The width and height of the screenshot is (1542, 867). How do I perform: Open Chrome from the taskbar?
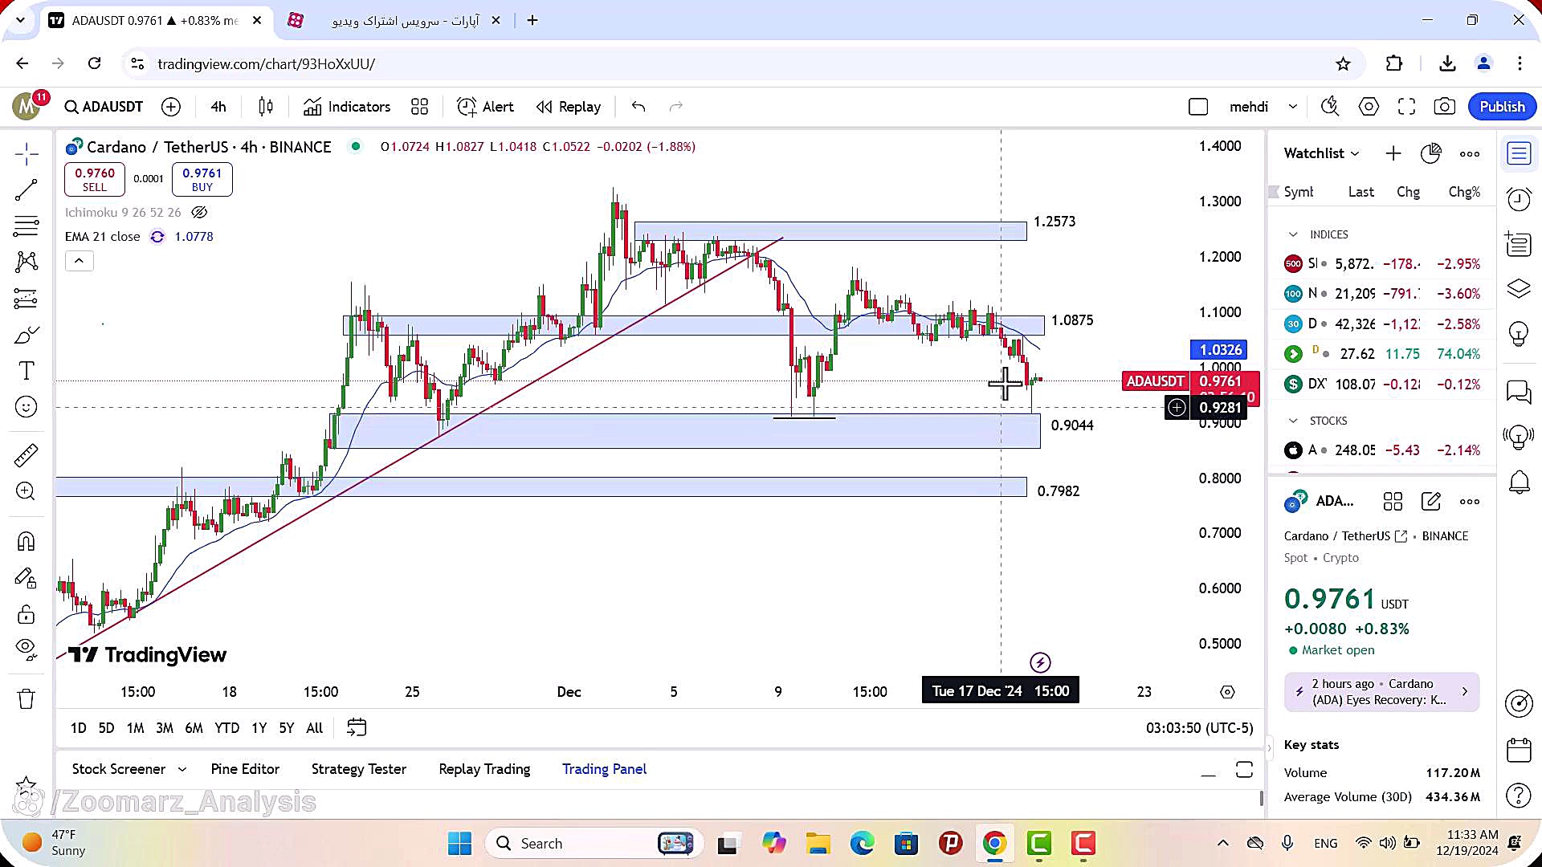994,844
